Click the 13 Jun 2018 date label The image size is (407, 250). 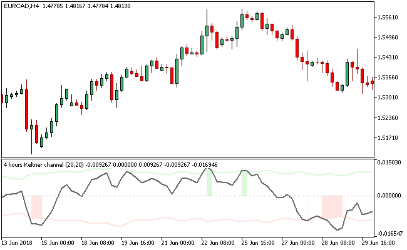click(x=17, y=243)
